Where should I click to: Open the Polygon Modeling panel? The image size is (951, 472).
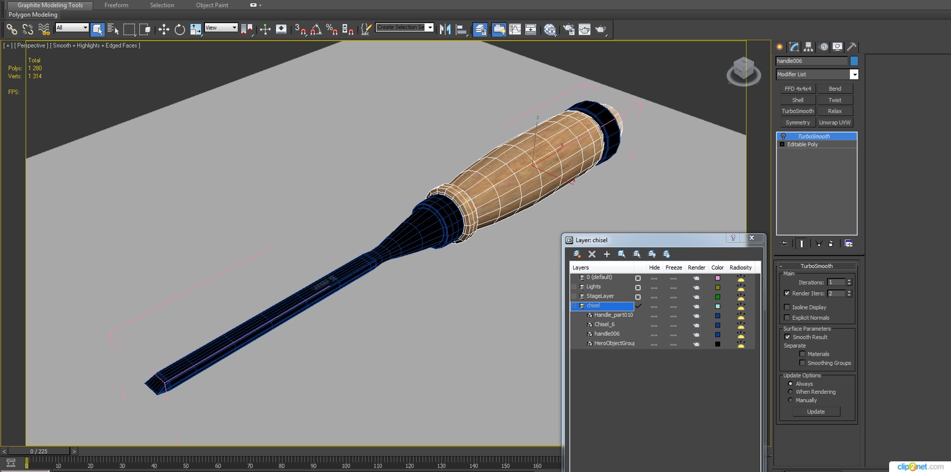coord(33,15)
